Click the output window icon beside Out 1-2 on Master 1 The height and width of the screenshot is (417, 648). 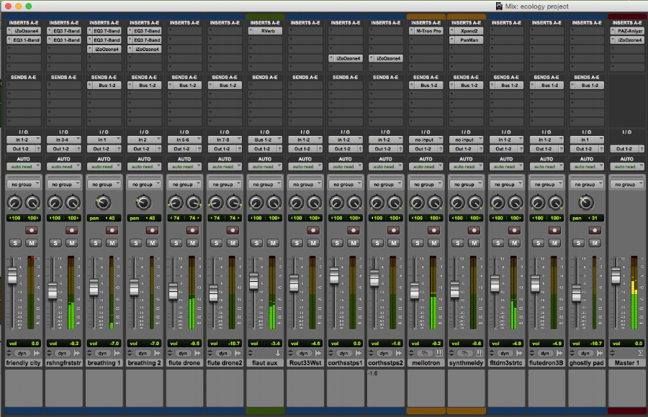click(x=642, y=149)
